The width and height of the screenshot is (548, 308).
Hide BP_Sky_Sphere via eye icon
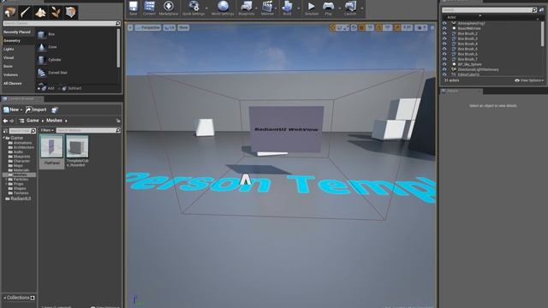(x=444, y=65)
